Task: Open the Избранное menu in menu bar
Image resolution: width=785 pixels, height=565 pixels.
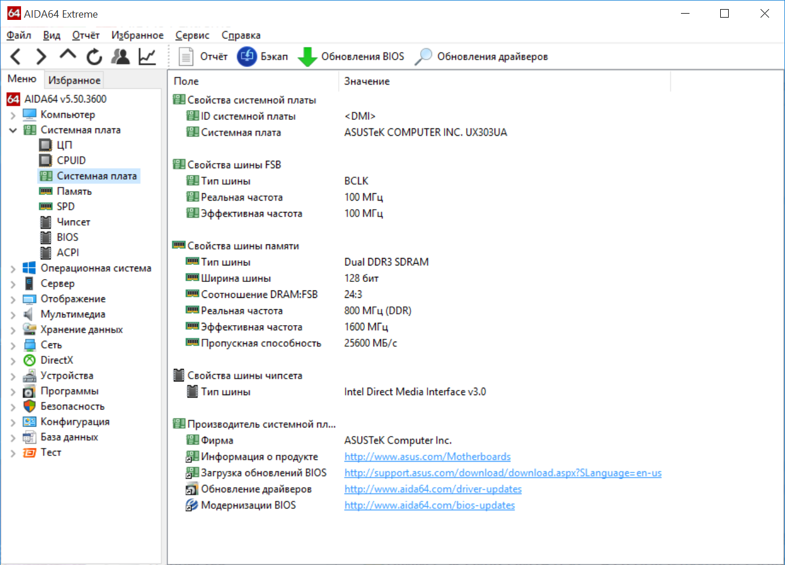Action: click(138, 35)
